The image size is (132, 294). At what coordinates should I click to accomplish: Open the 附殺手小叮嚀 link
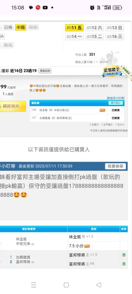116,98
